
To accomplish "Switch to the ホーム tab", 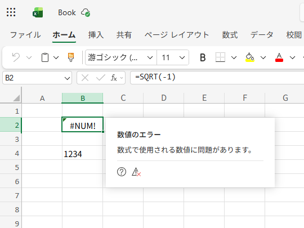I will click(64, 35).
